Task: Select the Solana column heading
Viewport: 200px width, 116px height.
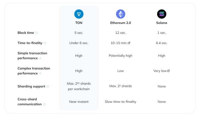Action: (161, 23)
